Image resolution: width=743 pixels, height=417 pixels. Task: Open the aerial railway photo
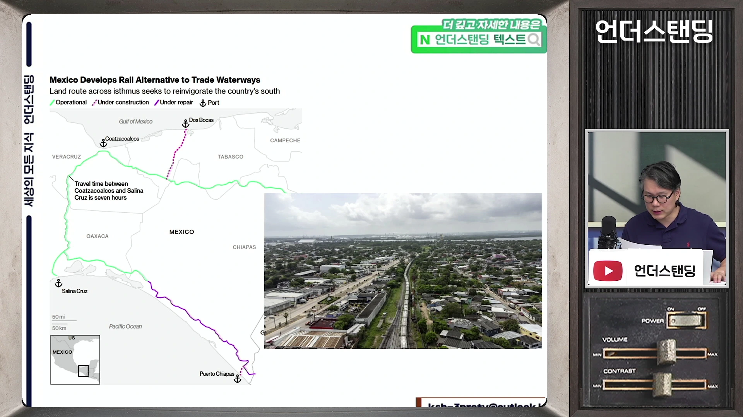point(403,271)
